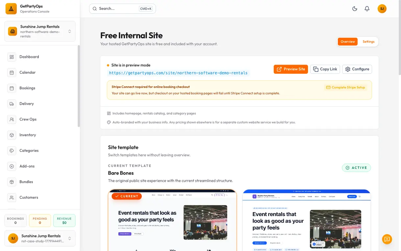
Task: Select the Skyline Party Rentals template thumbnail
Action: 307,220
